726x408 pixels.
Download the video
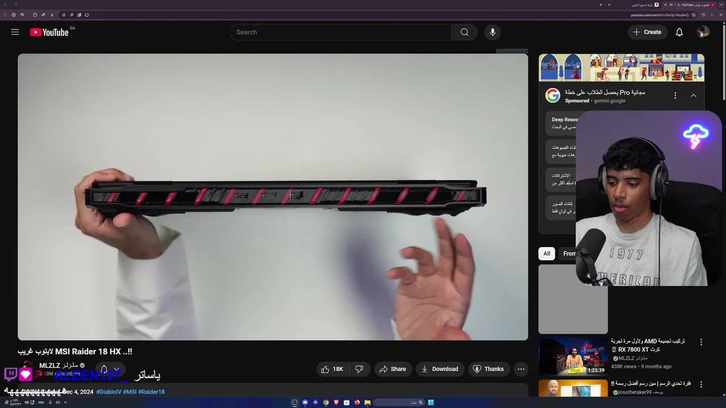[440, 369]
